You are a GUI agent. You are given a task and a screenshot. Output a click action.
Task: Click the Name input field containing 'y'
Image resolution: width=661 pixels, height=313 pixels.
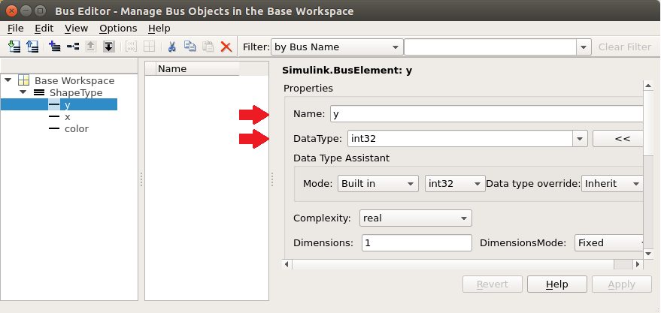coord(487,113)
